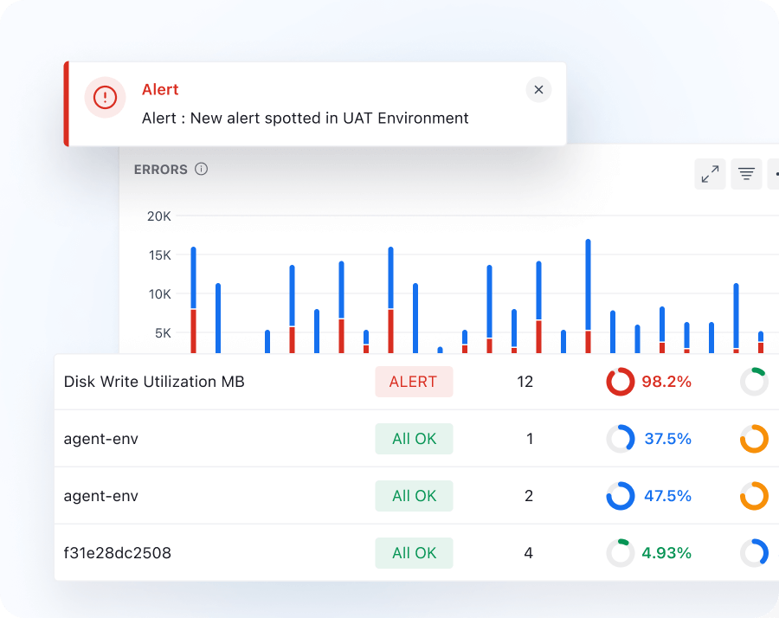Click orange donut gauge in 47.5% row
Image resolution: width=779 pixels, height=618 pixels.
[x=754, y=496]
